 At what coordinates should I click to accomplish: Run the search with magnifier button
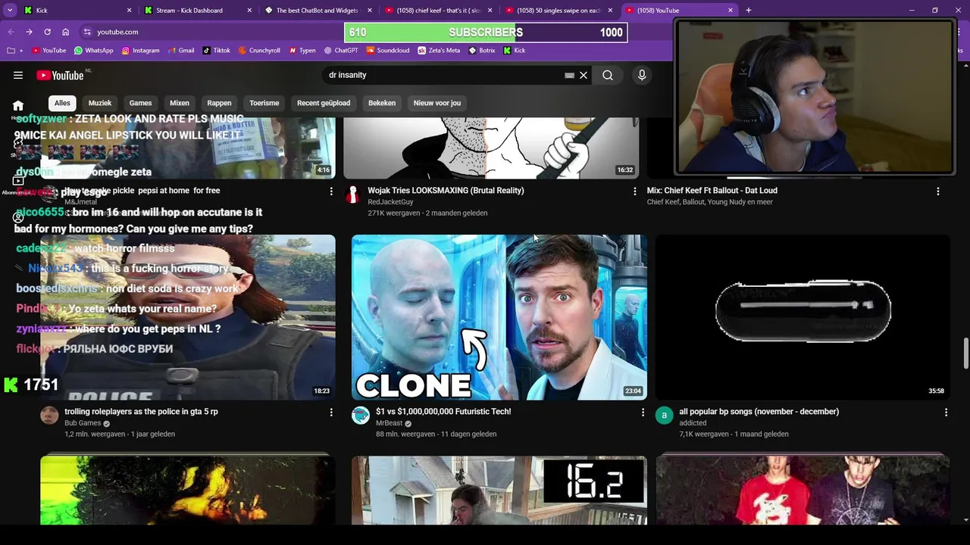click(x=608, y=75)
